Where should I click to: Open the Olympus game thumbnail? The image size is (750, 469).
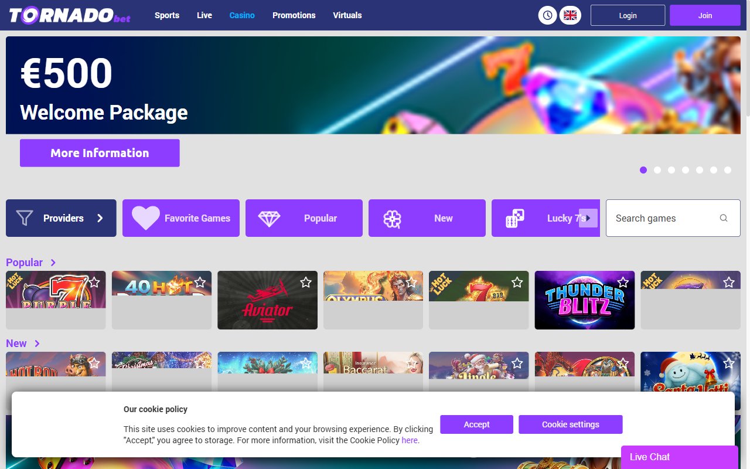tap(373, 300)
